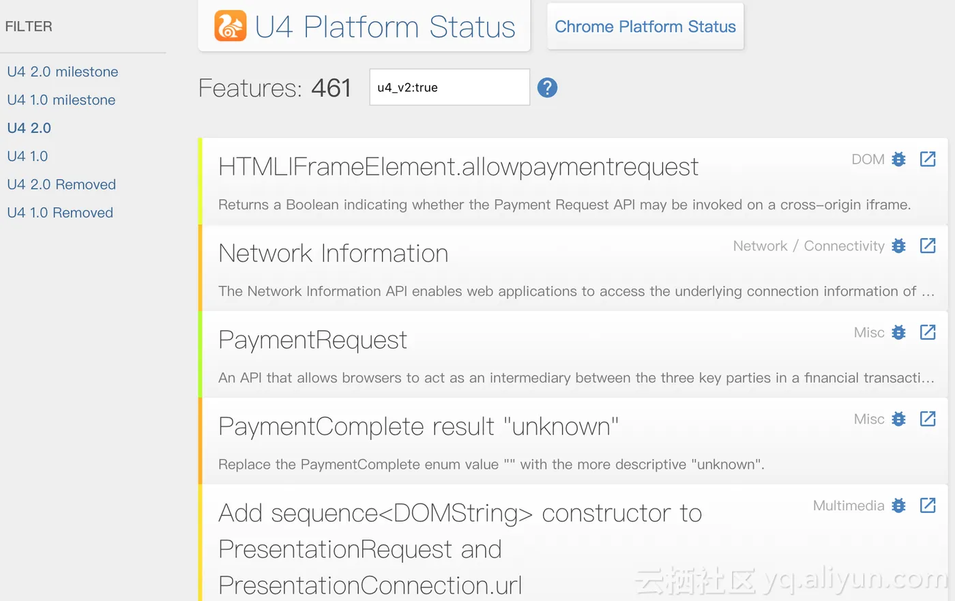The height and width of the screenshot is (601, 955).
Task: Click bug icon for Network Information
Action: 899,246
